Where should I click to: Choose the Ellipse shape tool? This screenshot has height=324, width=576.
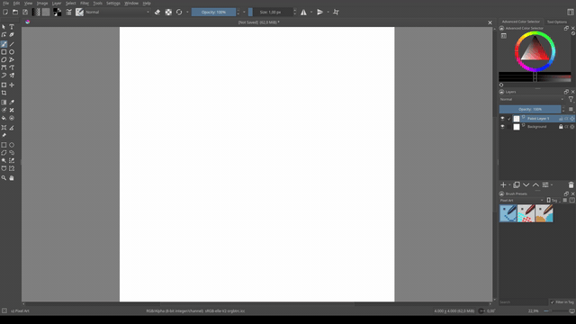tap(12, 52)
